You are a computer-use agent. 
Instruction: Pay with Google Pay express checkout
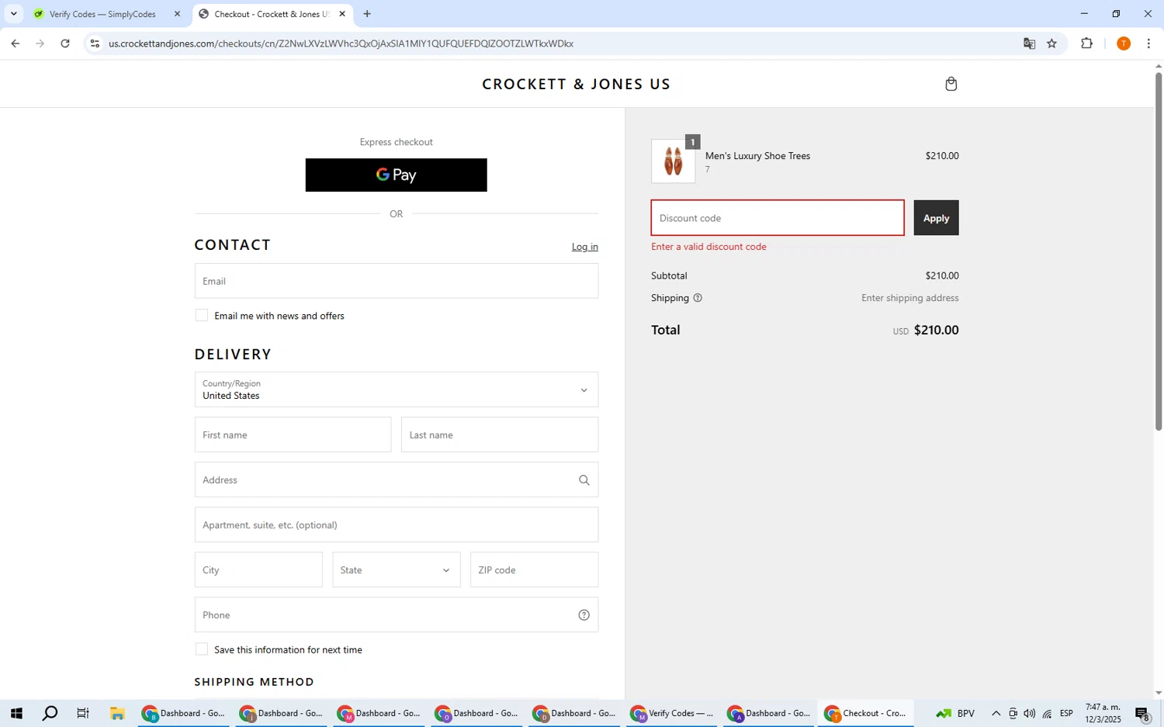pos(397,175)
